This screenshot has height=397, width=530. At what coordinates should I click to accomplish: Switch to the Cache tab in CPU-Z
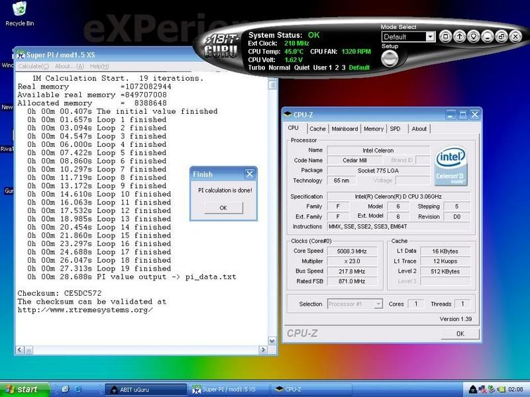coord(317,128)
